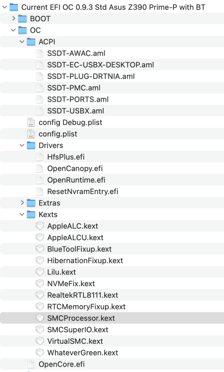Click the AppleALC.kext shield icon
This screenshot has height=372, width=224.
[x=40, y=226]
